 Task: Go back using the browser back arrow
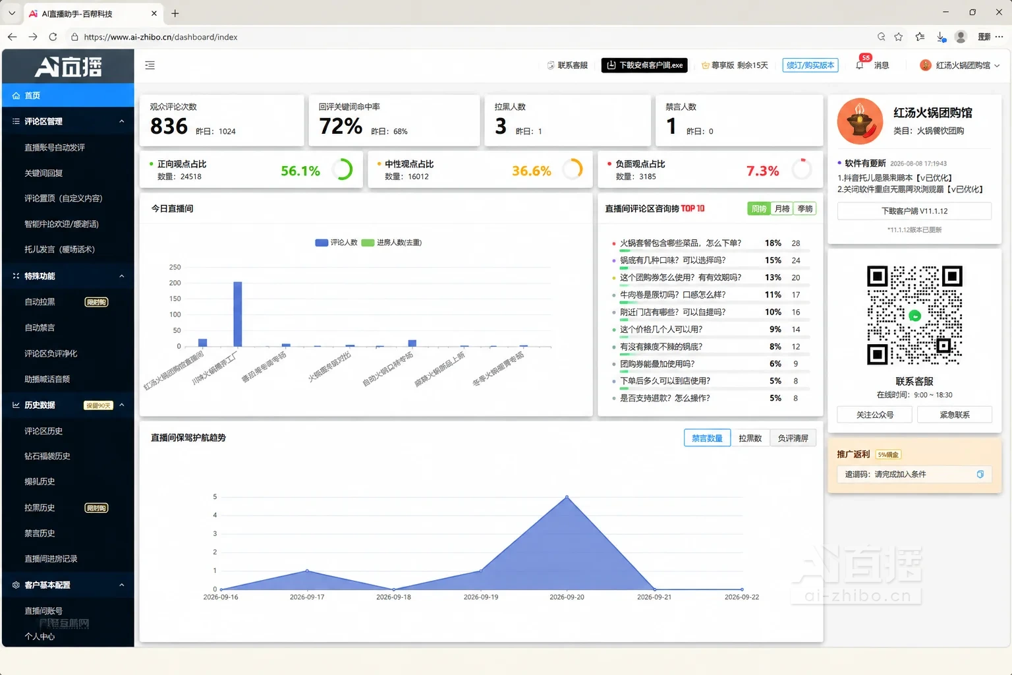click(12, 37)
